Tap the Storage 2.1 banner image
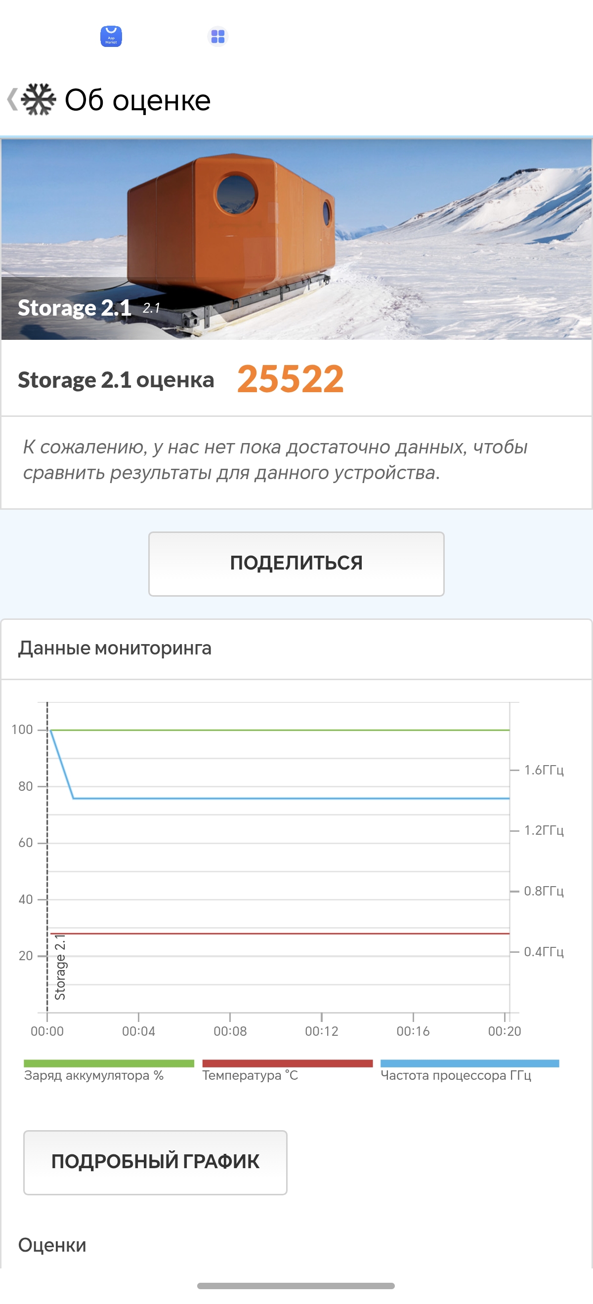The width and height of the screenshot is (593, 1304). [296, 239]
